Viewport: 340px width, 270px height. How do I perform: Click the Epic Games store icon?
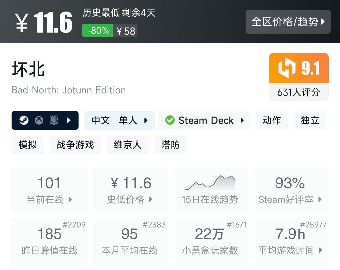coord(54,120)
